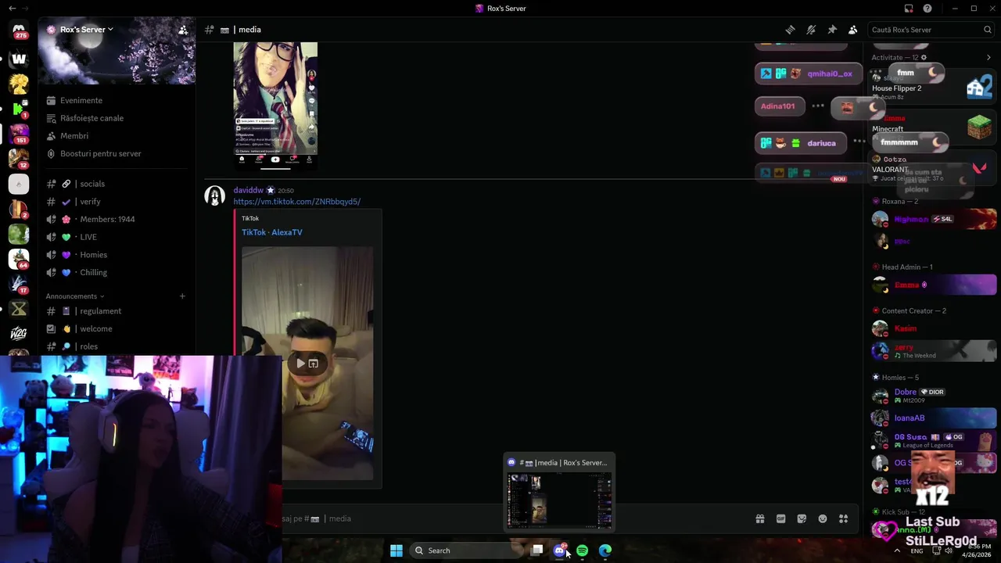Select member OG Susa playing League of Legends
The image size is (1001, 563).
point(934,440)
